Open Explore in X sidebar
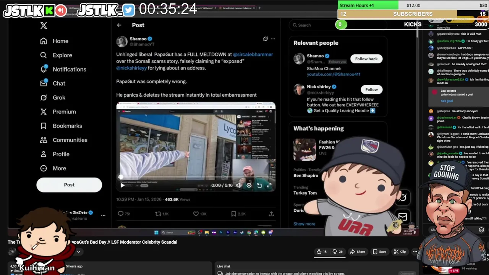The width and height of the screenshot is (489, 275). click(x=56, y=55)
